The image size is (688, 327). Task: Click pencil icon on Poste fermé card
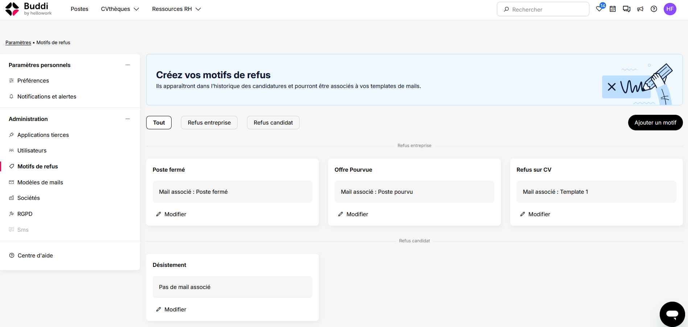click(x=158, y=214)
